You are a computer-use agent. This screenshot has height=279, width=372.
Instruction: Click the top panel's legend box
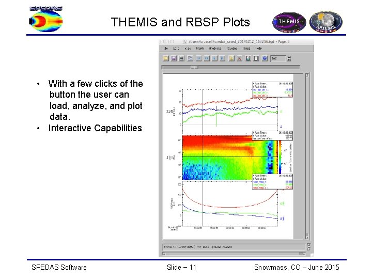click(x=272, y=89)
